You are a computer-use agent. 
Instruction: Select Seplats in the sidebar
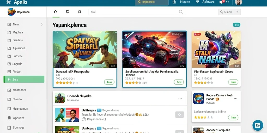pos(18,40)
